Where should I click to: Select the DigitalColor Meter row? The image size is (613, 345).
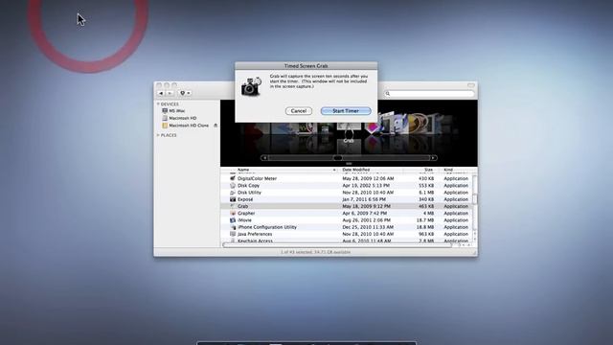pyautogui.click(x=347, y=178)
